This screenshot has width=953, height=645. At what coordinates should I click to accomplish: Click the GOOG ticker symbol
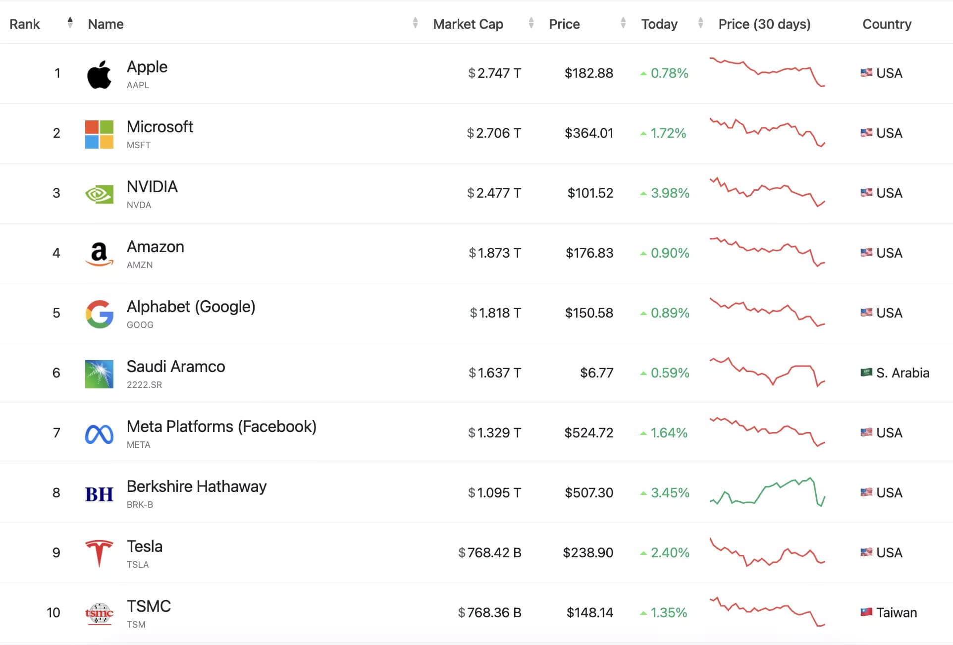coord(140,325)
